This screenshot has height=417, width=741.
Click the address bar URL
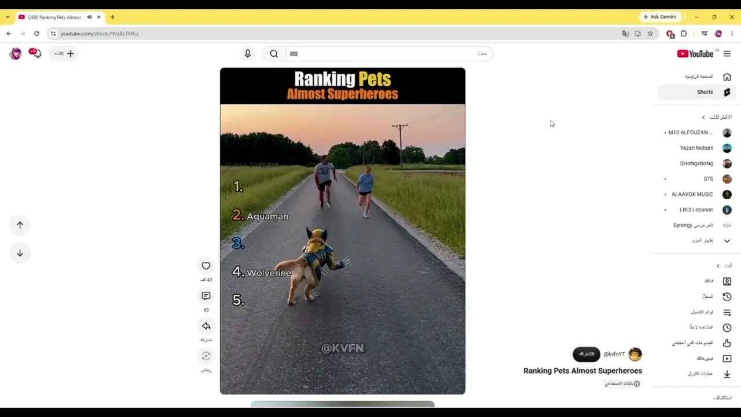coord(100,34)
